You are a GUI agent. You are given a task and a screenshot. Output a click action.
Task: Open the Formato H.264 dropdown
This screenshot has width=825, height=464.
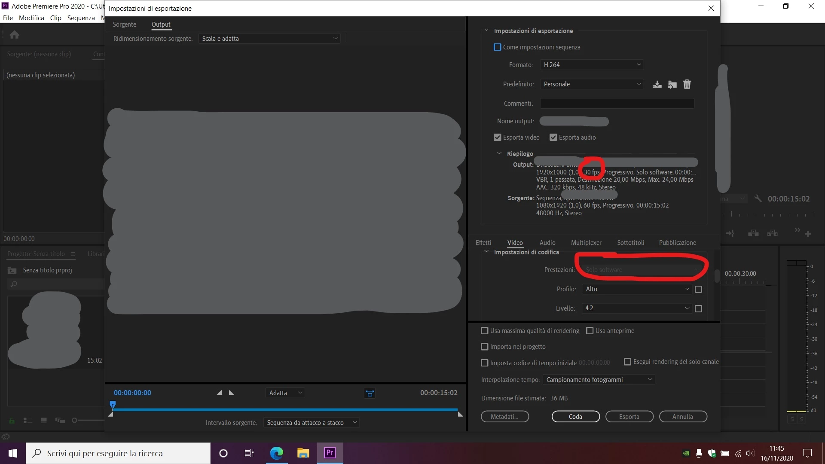point(592,65)
